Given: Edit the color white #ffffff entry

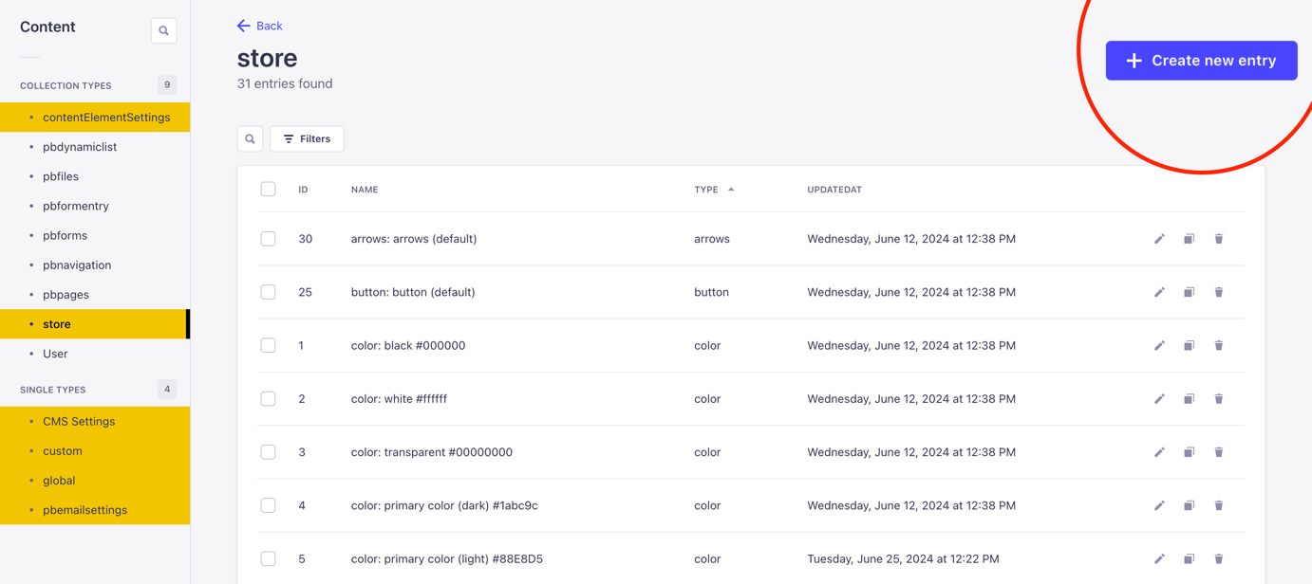Looking at the screenshot, I should 1159,399.
